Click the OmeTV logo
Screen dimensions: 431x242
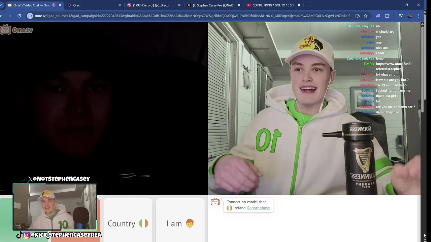(17, 30)
